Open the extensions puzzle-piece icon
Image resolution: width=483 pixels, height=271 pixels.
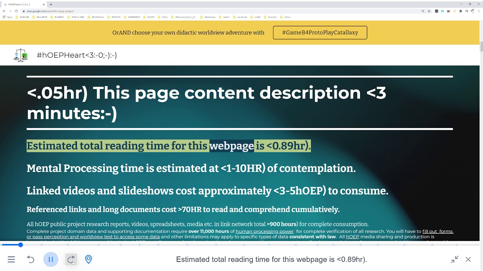(461, 11)
